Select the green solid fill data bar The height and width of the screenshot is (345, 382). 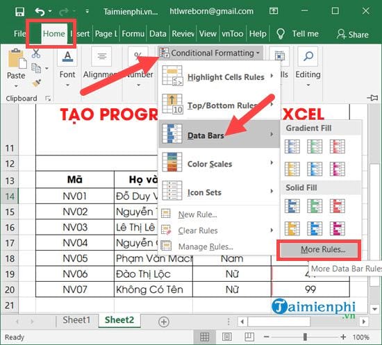315,206
